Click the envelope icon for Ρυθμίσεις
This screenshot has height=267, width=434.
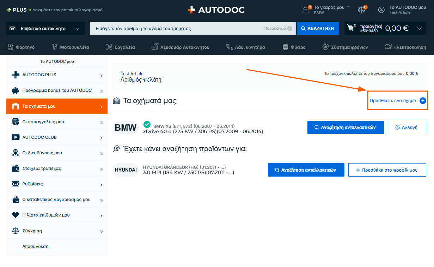(16, 184)
